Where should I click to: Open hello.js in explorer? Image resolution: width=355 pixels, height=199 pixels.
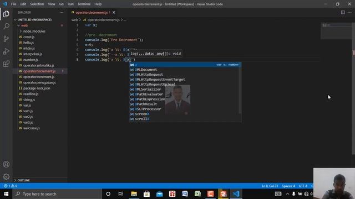click(28, 43)
